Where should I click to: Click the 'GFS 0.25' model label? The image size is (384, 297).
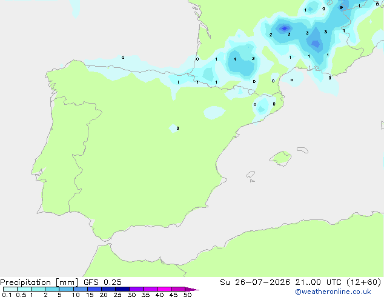102,282
